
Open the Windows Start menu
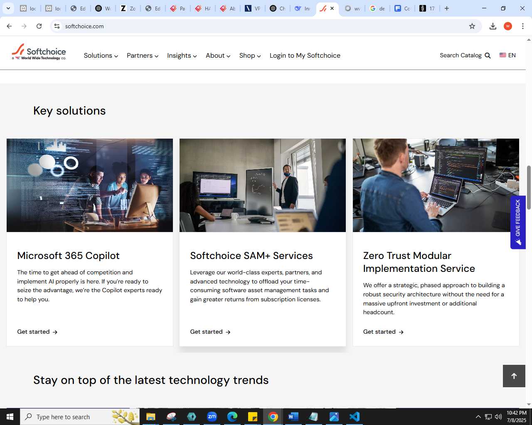[10, 417]
